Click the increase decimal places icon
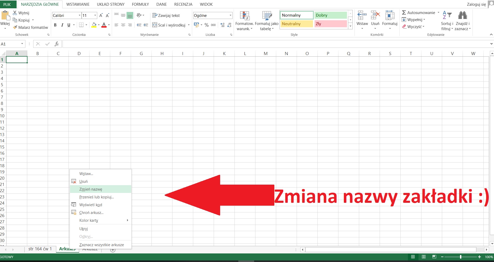The image size is (494, 262). pyautogui.click(x=222, y=25)
